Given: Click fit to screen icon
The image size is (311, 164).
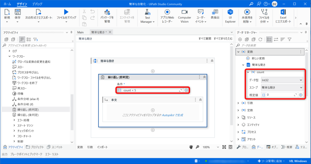Looking at the screenshot, I should pos(224,147).
